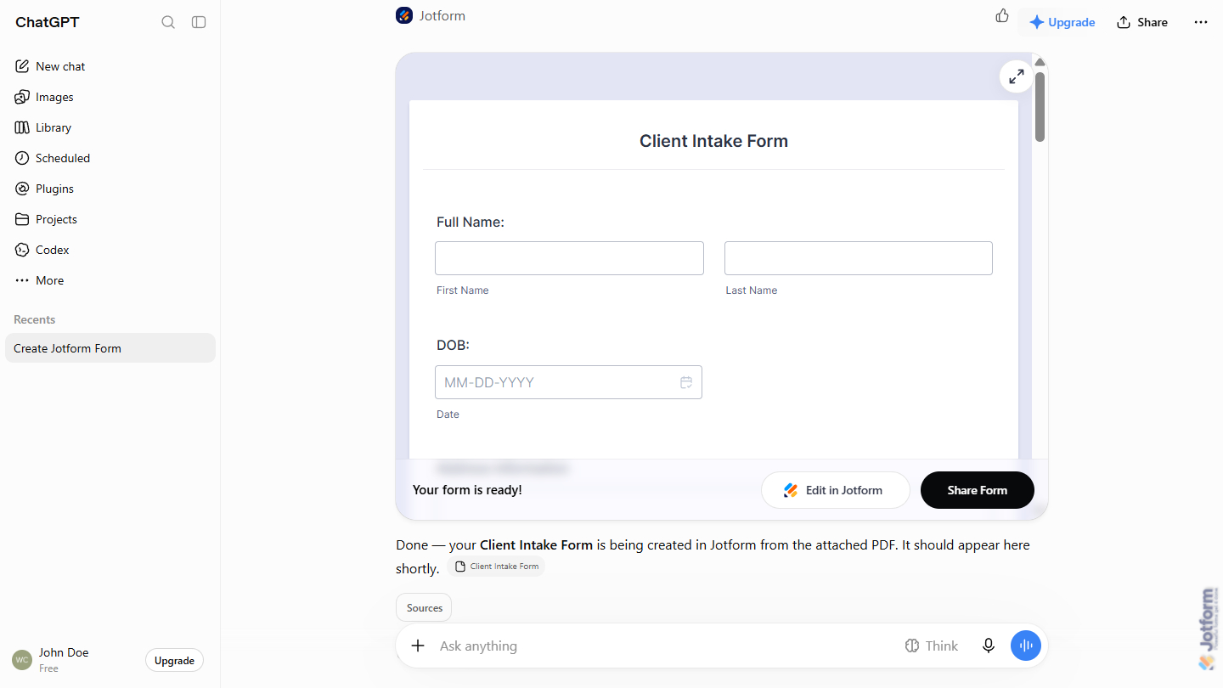Click the Jotform app icon in header
This screenshot has width=1223, height=688.
(404, 15)
